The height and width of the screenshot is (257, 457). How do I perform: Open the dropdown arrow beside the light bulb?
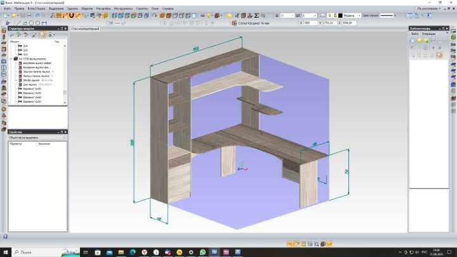[213, 15]
